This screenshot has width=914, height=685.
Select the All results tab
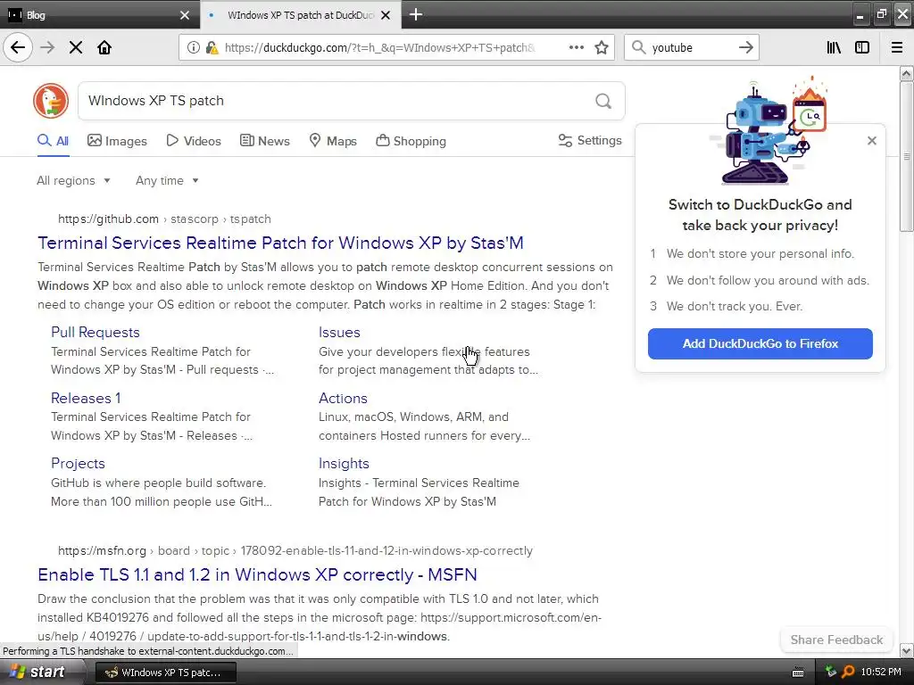point(53,141)
